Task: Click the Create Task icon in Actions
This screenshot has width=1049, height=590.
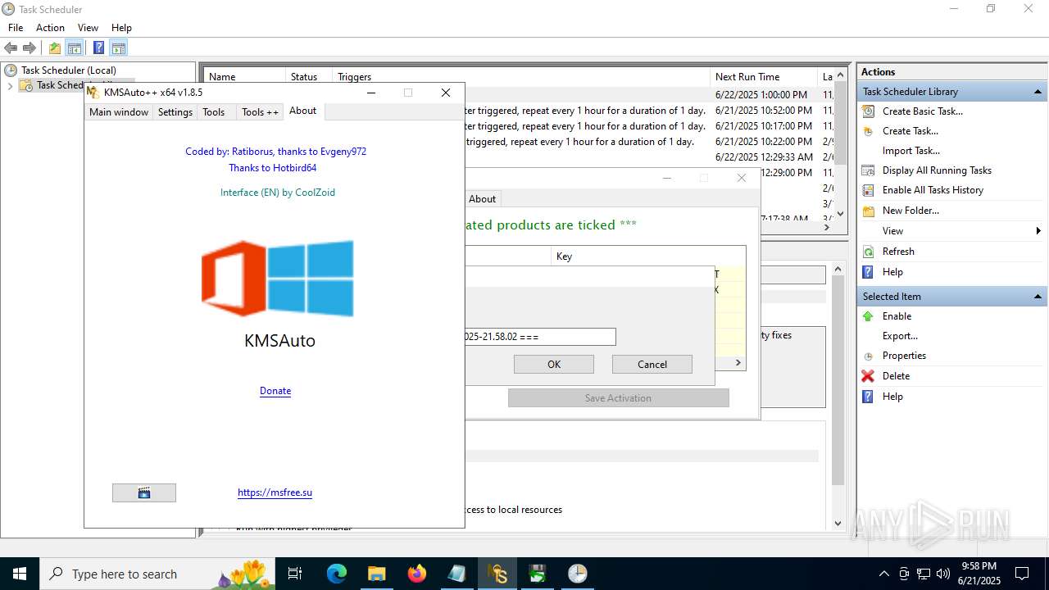Action: [868, 131]
